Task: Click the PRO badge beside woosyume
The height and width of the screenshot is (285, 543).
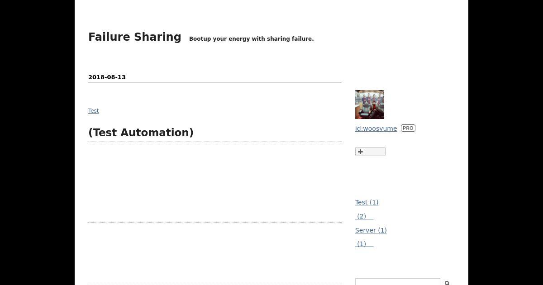Action: pos(408,128)
